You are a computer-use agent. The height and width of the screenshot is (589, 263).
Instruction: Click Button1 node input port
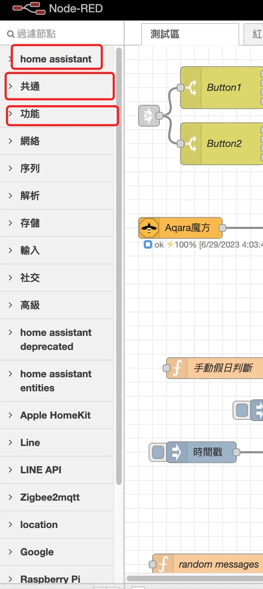point(180,87)
